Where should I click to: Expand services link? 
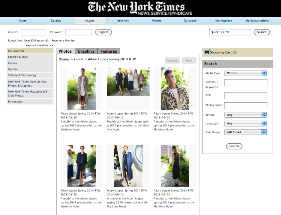pyautogui.click(x=40, y=45)
